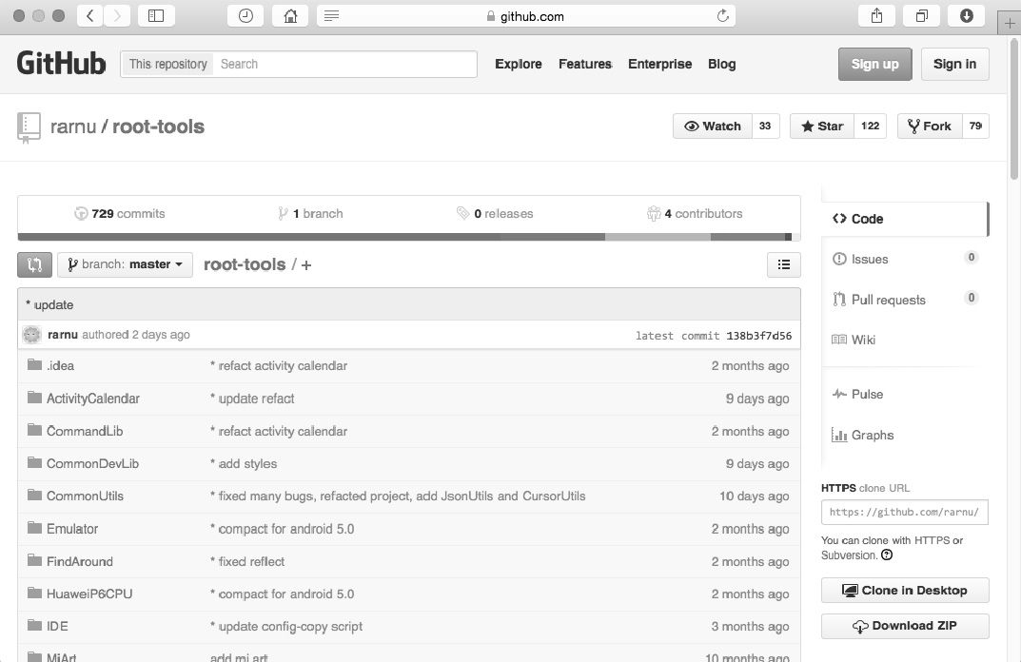The width and height of the screenshot is (1021, 662).
Task: Open the ActivityCalendar folder link
Action: 93,399
